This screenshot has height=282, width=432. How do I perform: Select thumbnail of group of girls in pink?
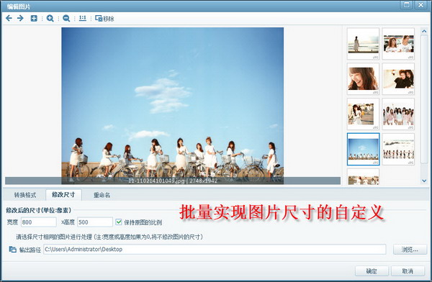click(398, 114)
